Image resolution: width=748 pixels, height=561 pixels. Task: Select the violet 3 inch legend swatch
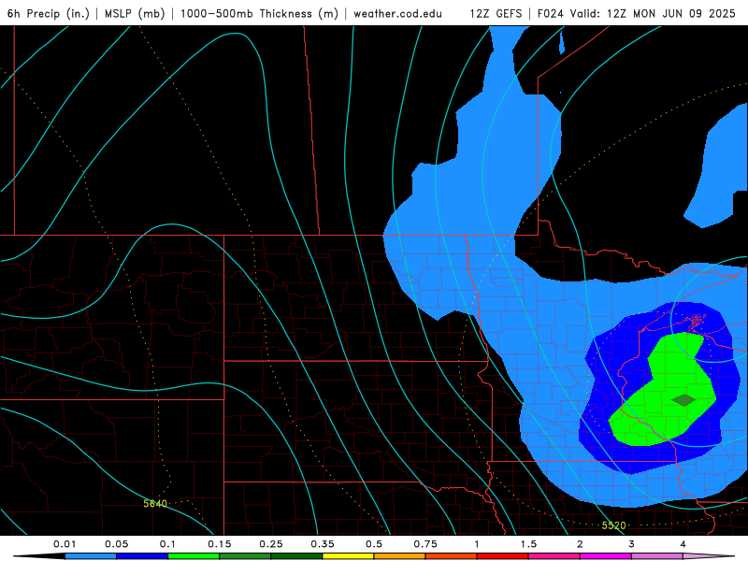pyautogui.click(x=657, y=556)
